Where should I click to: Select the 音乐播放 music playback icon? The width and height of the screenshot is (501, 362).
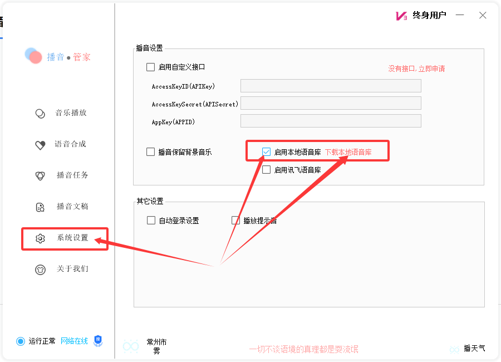40,113
